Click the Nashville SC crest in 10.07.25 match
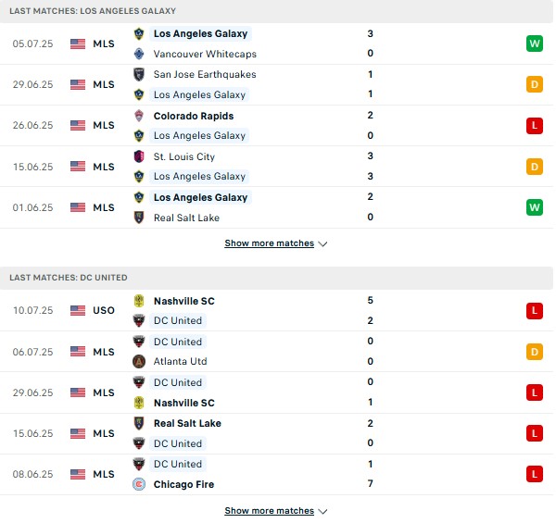 click(x=139, y=301)
